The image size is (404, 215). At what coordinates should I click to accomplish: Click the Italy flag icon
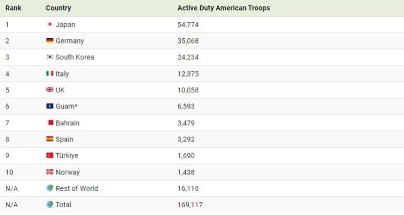[50, 73]
